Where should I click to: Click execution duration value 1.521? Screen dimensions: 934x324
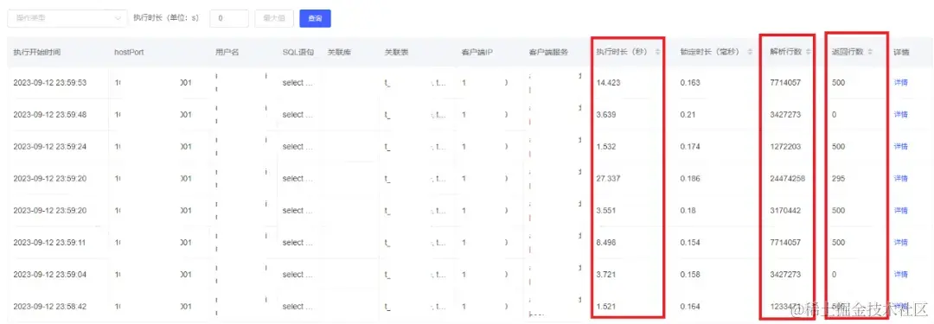coord(606,306)
